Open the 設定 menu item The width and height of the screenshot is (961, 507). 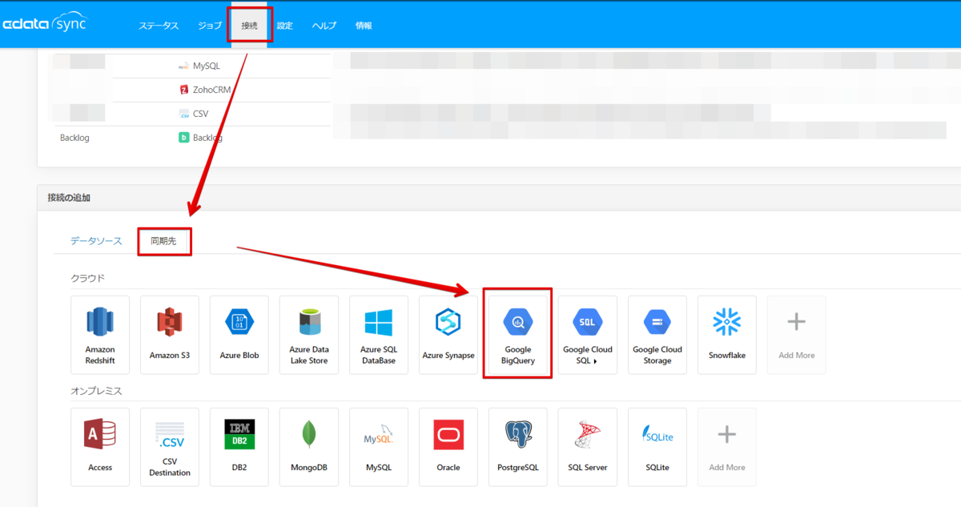click(x=285, y=26)
